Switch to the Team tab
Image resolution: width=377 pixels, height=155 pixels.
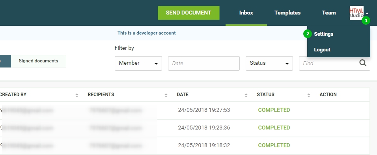coord(328,13)
